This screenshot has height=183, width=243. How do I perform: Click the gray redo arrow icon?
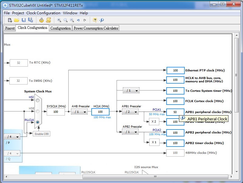click(85, 20)
